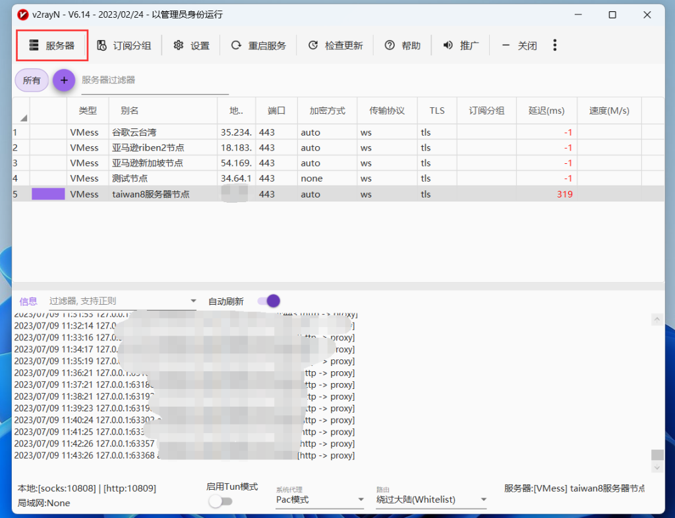Focus the 服务器过滤器 search field
This screenshot has height=518, width=675.
pos(155,80)
